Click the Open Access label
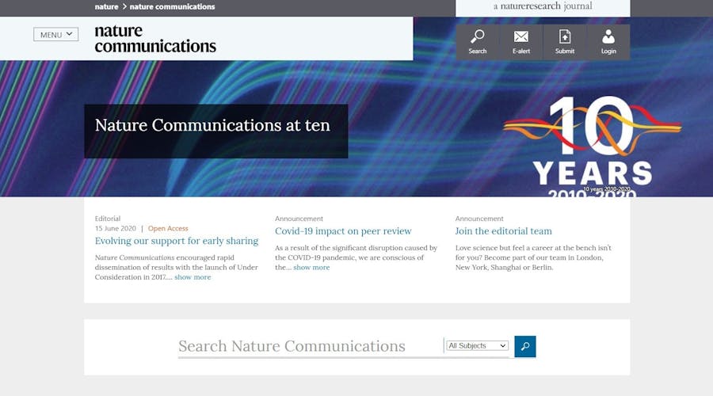The height and width of the screenshot is (396, 713). [168, 228]
